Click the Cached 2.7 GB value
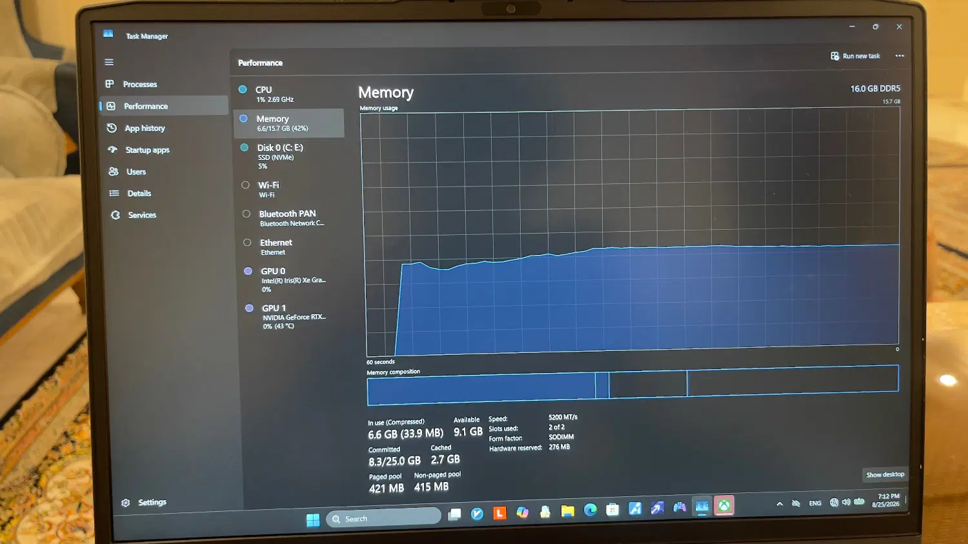Image resolution: width=968 pixels, height=544 pixels. pyautogui.click(x=445, y=459)
